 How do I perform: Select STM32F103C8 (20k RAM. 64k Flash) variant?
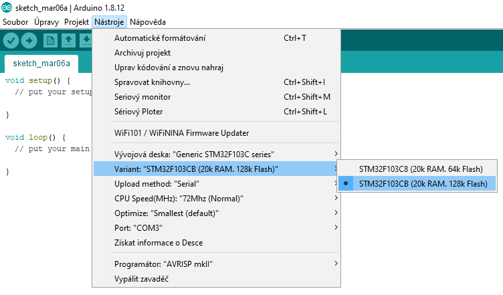(x=417, y=169)
